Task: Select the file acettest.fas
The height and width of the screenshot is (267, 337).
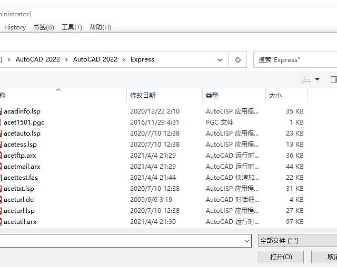Action: (21, 178)
